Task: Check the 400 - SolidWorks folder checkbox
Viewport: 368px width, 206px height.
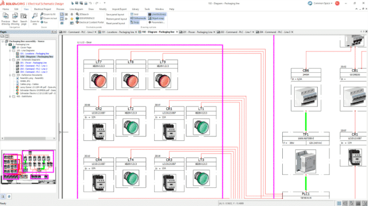Action: click(14, 96)
